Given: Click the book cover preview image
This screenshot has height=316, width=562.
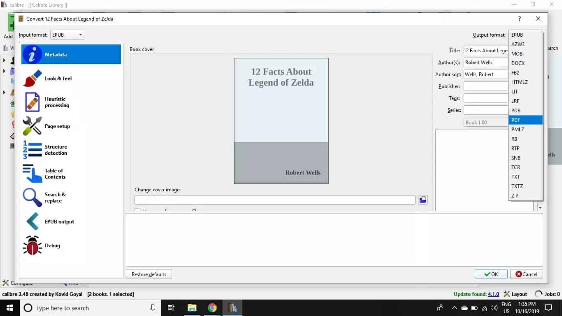Looking at the screenshot, I should click(x=281, y=121).
